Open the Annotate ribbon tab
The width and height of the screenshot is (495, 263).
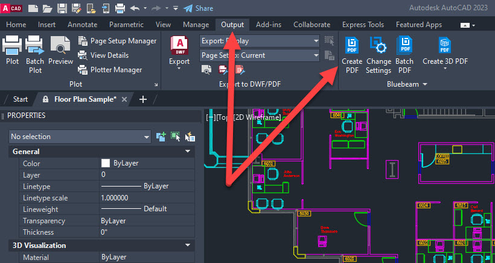tap(82, 25)
